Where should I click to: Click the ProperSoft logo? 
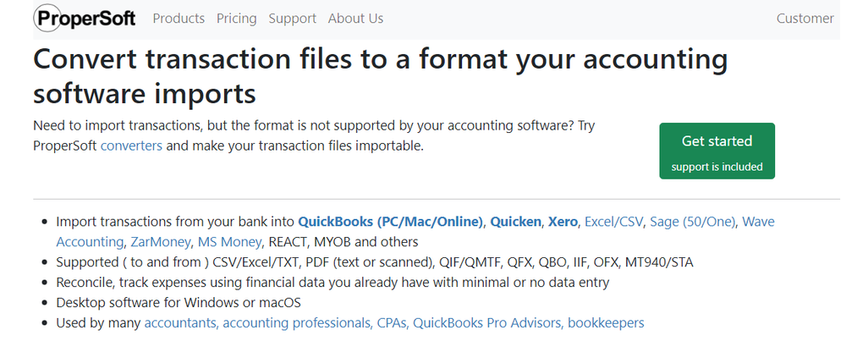coord(85,19)
